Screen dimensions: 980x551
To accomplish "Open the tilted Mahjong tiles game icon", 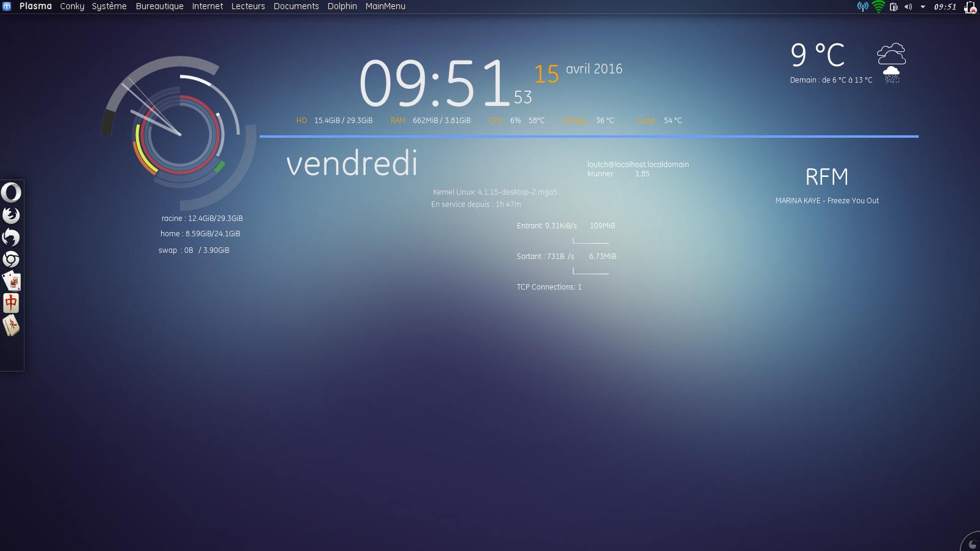I will point(11,325).
